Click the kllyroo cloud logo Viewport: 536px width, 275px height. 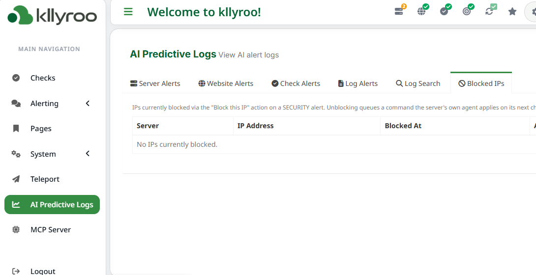(x=52, y=15)
